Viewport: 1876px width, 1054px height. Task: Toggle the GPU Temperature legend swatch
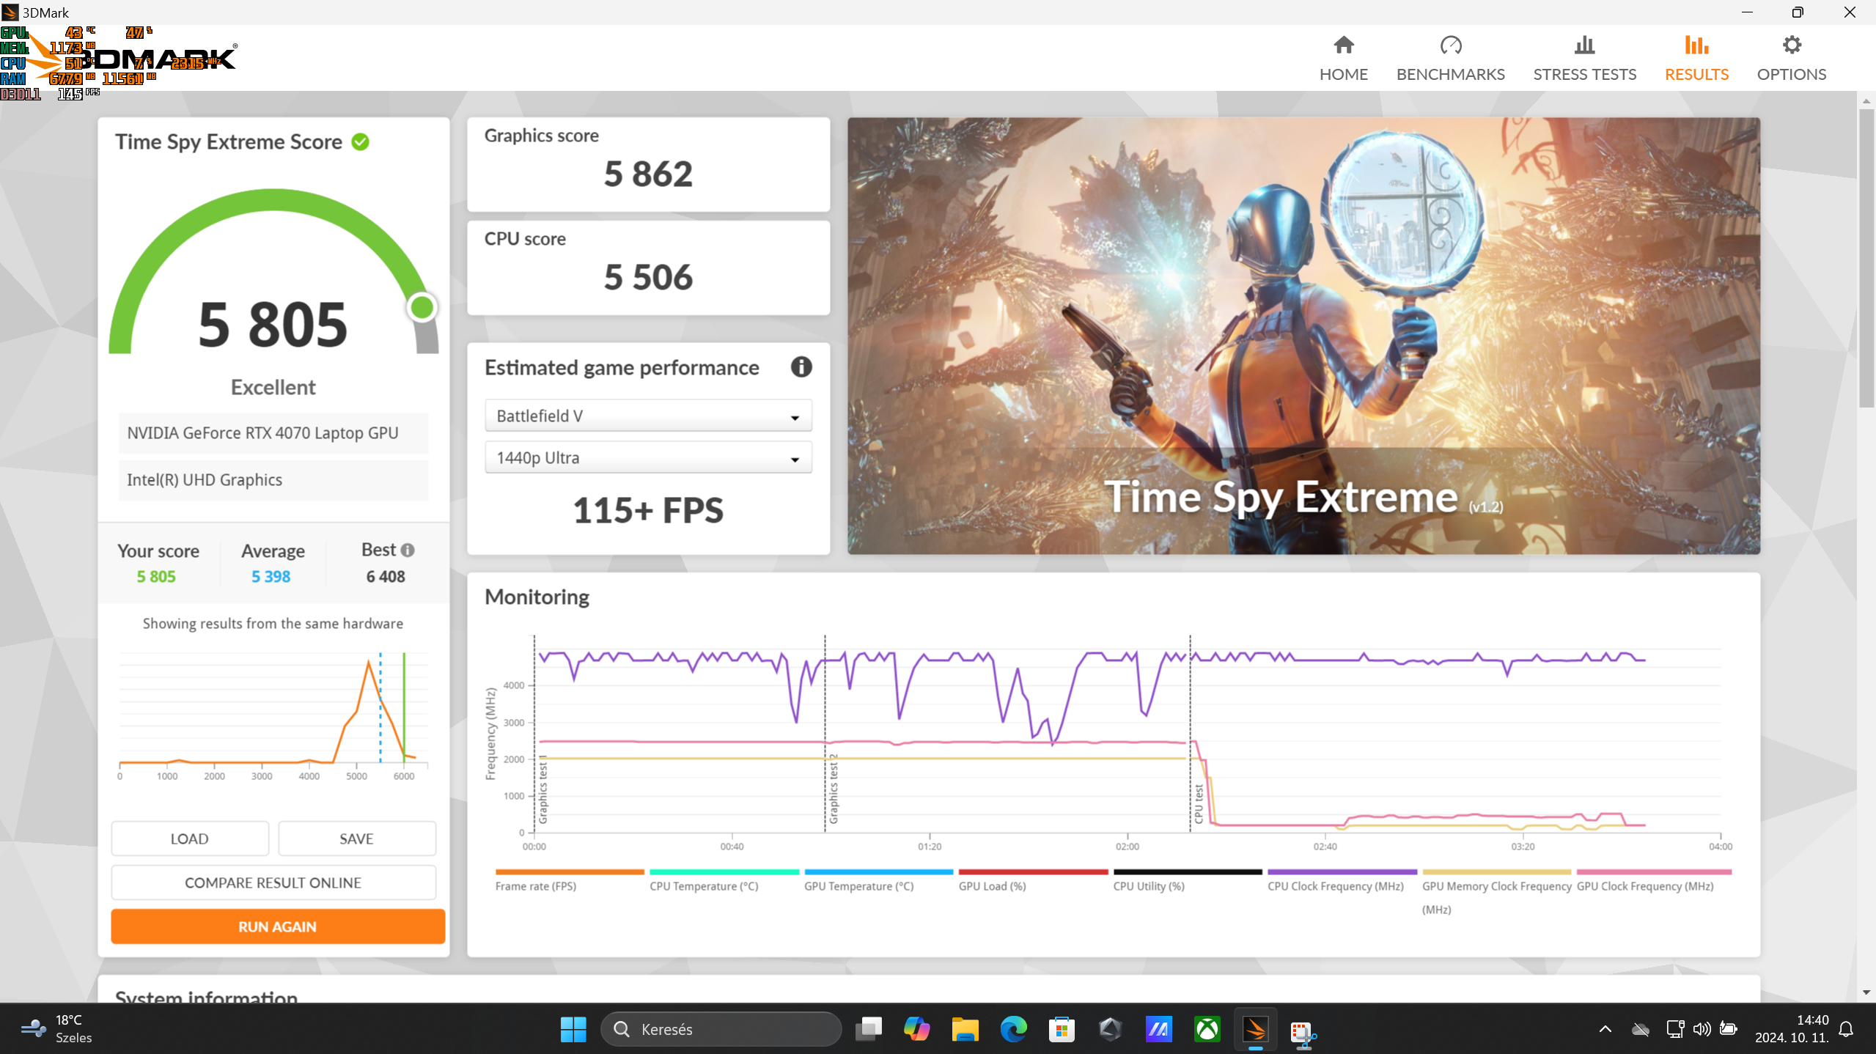point(878,871)
